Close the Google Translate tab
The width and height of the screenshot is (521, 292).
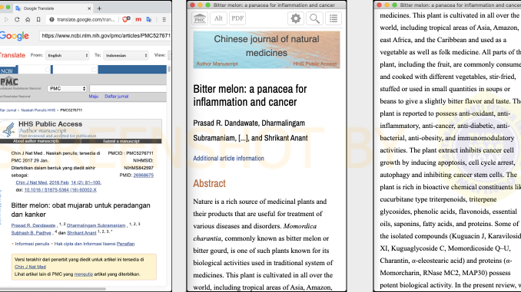click(89, 8)
